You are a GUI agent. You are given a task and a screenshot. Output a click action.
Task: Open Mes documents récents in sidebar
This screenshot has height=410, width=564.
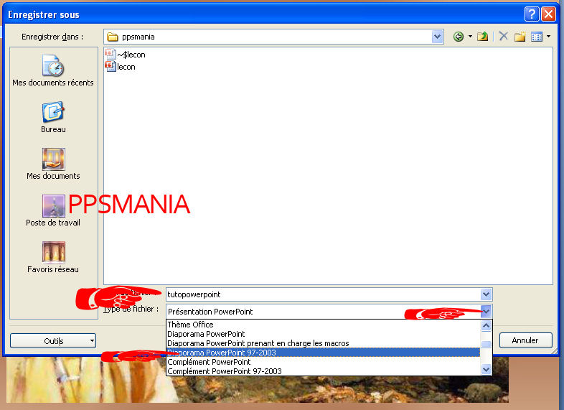53,72
